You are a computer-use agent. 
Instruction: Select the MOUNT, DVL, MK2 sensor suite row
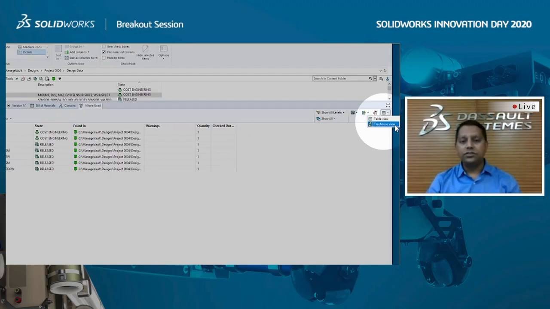(84, 95)
